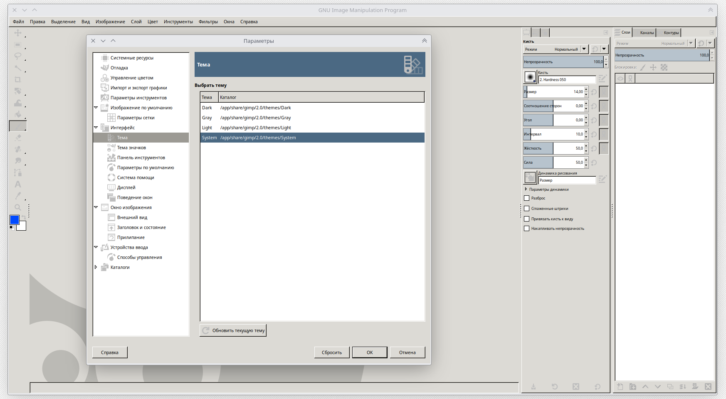726x399 pixels.
Task: Open the paint dynamics picker icon
Action: tap(530, 177)
